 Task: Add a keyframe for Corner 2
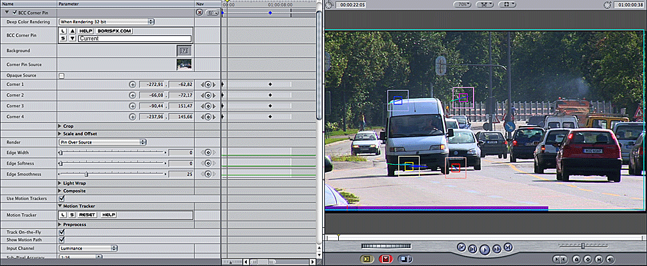pos(208,95)
